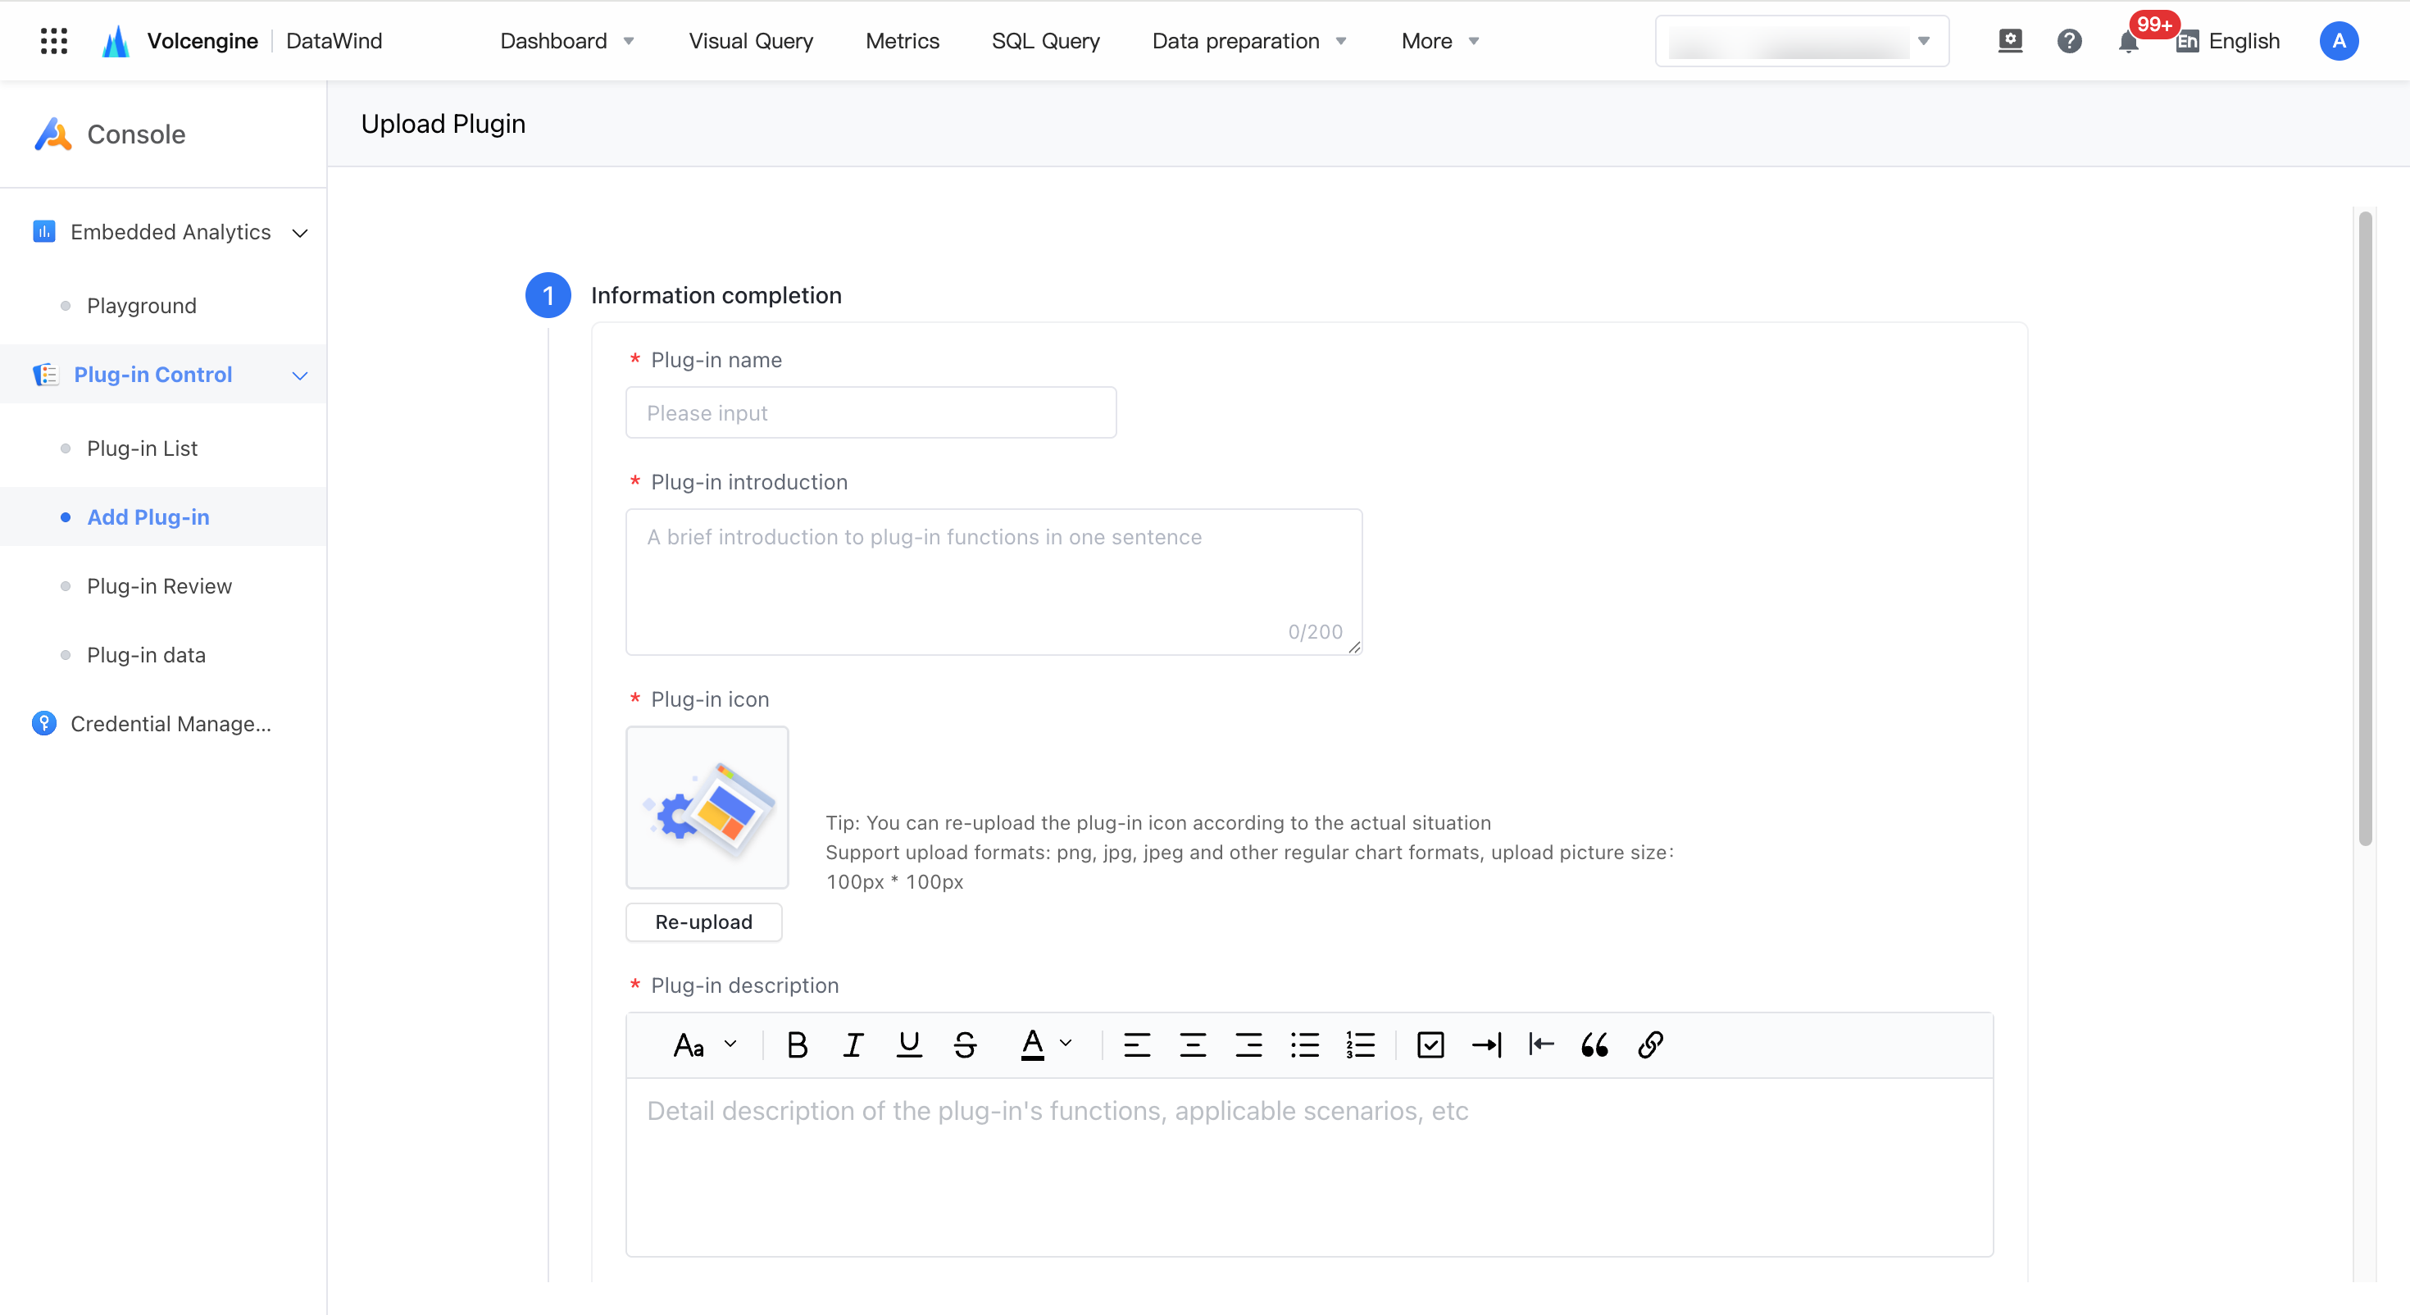The image size is (2410, 1315).
Task: Insert a hyperlink in description
Action: [x=1650, y=1044]
